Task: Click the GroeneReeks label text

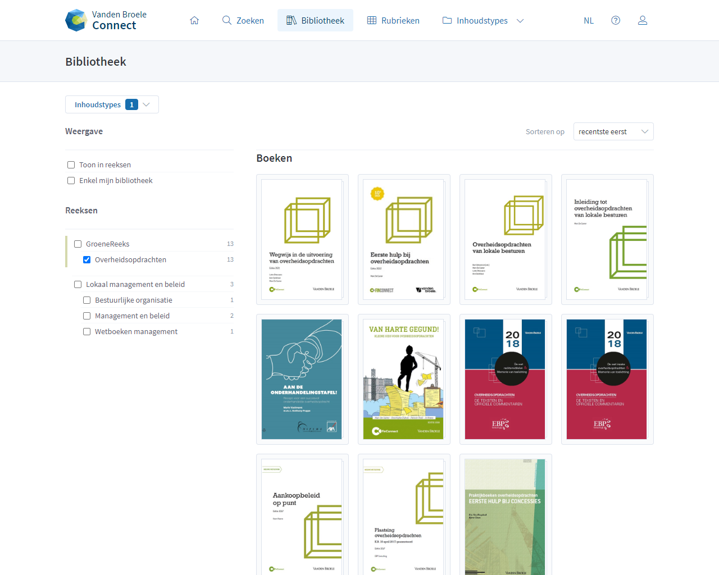Action: (108, 244)
